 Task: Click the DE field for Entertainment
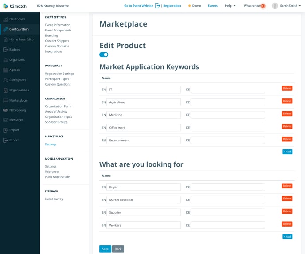point(228,140)
